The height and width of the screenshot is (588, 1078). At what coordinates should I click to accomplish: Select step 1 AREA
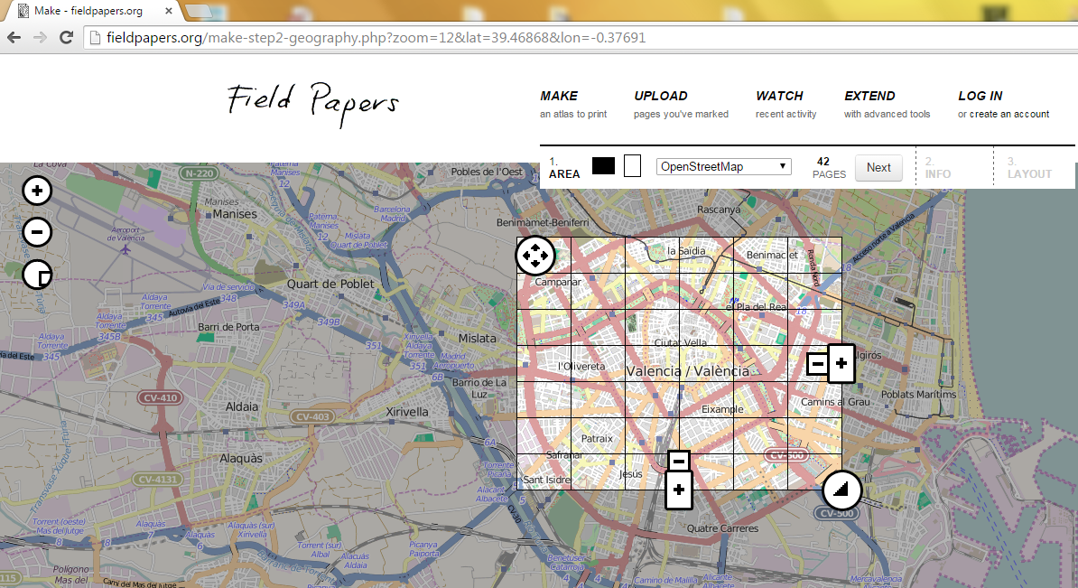(564, 168)
